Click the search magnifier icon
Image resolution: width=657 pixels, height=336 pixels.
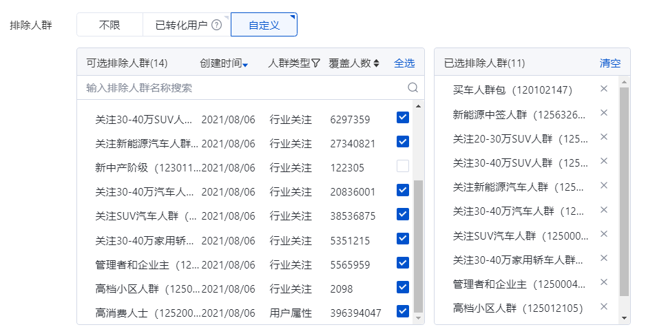[413, 87]
